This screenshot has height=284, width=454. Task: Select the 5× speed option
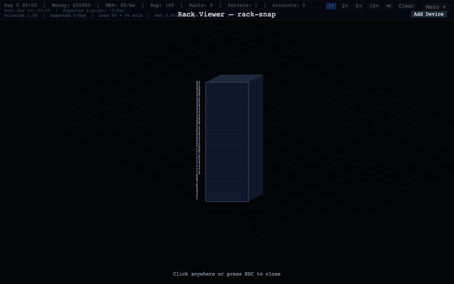[x=359, y=6]
